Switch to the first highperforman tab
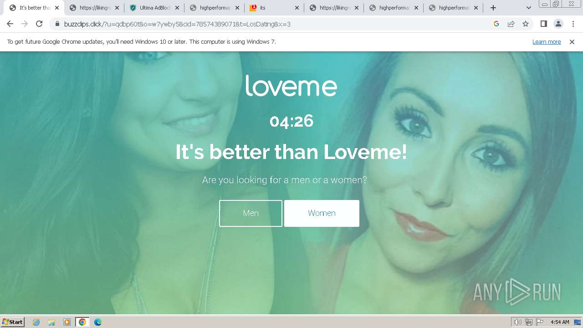This screenshot has width=583, height=328. [x=215, y=8]
